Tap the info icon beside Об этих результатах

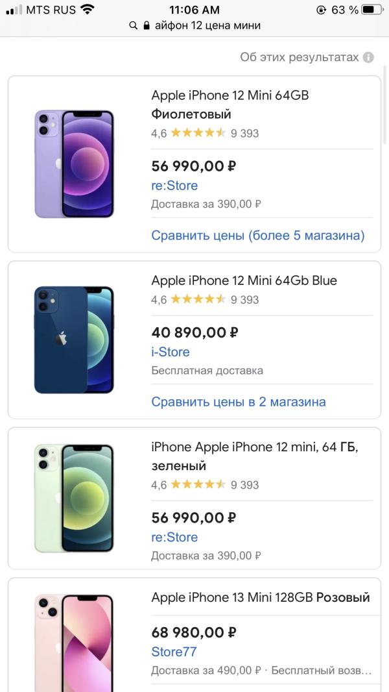[x=368, y=57]
